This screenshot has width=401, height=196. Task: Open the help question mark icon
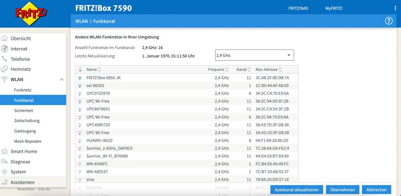[388, 21]
